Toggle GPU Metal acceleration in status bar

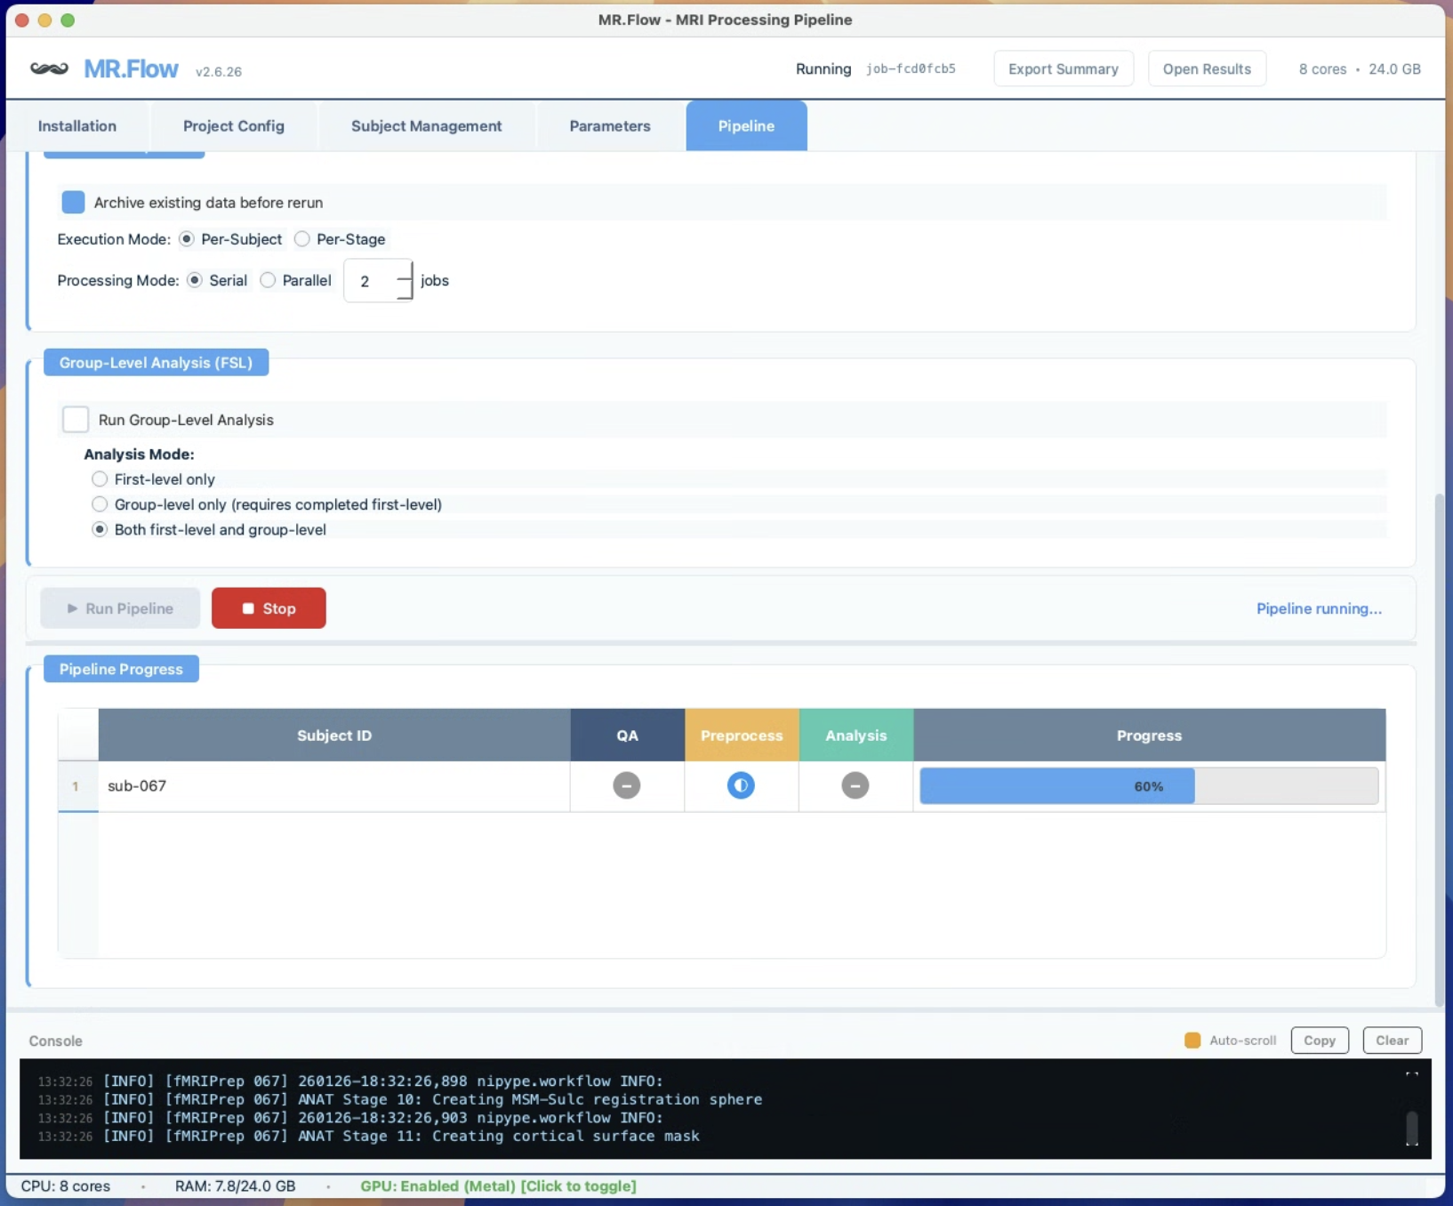tap(498, 1186)
